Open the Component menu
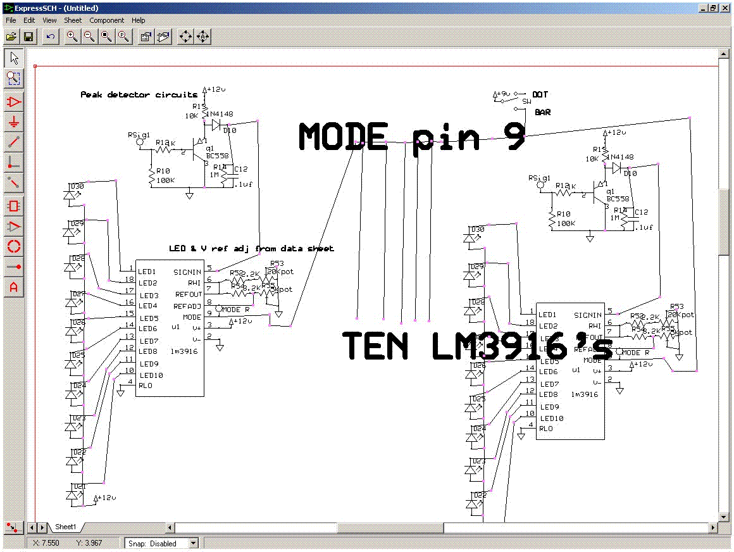 pos(107,20)
